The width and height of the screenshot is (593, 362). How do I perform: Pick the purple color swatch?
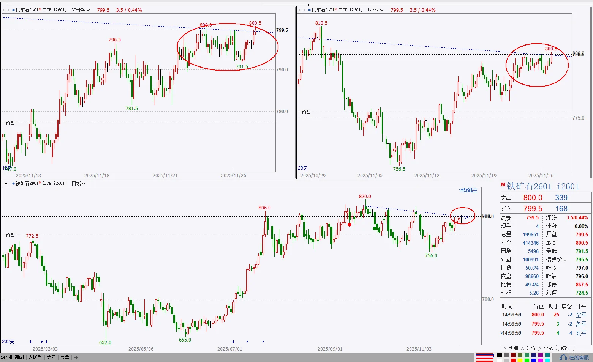click(x=541, y=356)
